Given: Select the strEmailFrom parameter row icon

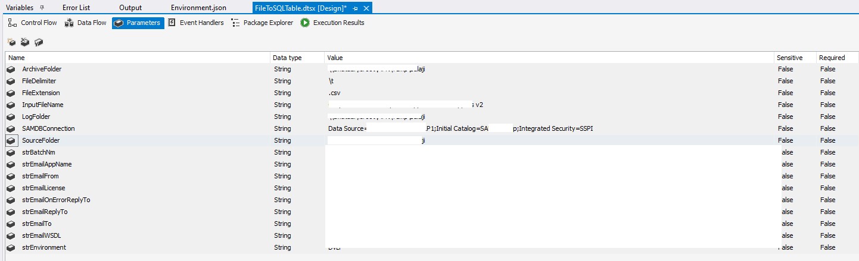Looking at the screenshot, I should pyautogui.click(x=11, y=176).
